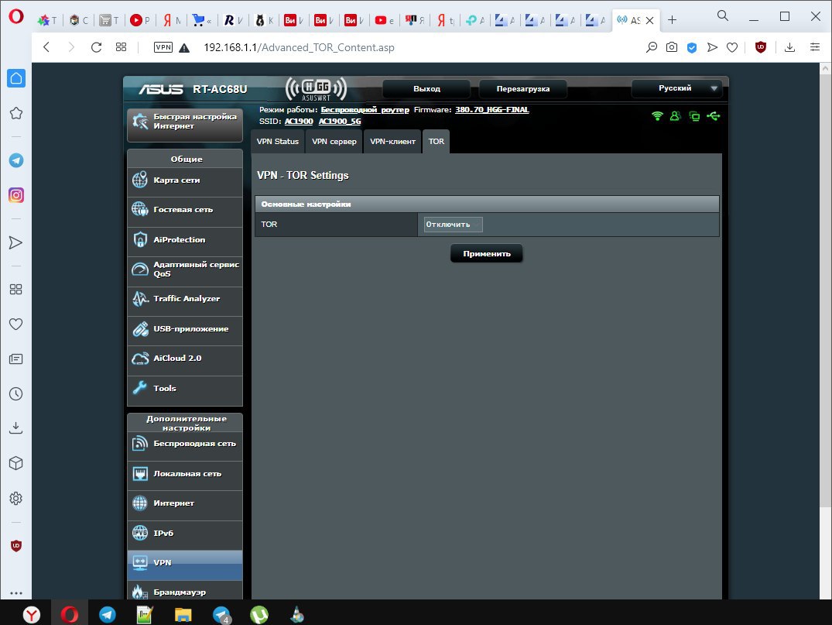Screen dimensions: 832x625
Task: Open File Explorer from taskbar
Action: coord(183,614)
